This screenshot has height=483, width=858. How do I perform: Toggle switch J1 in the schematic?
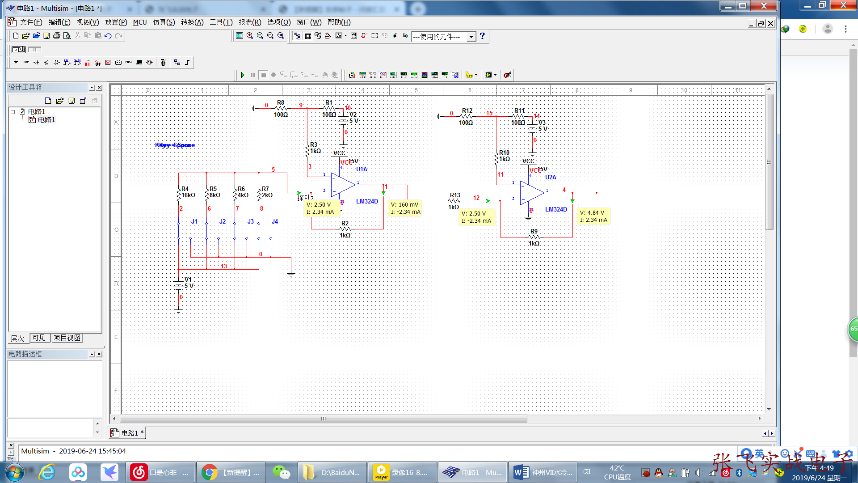(185, 230)
